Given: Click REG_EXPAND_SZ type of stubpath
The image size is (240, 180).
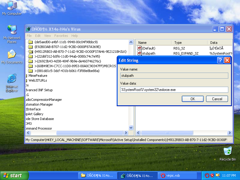Looking at the screenshot, I should coord(186,53).
